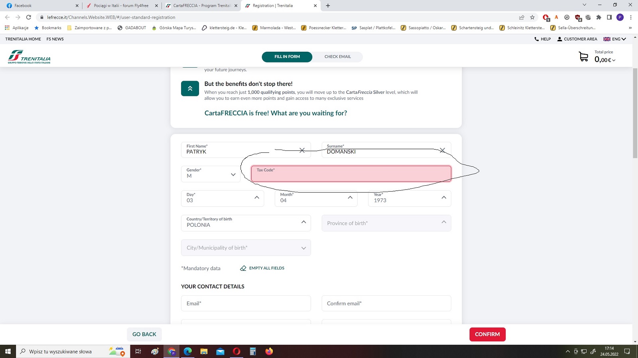
Task: Open a new browser tab
Action: click(x=328, y=6)
